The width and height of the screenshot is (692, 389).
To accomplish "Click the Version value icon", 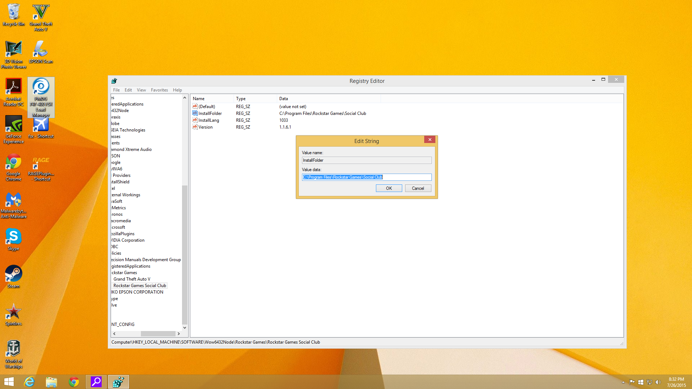I will [195, 127].
